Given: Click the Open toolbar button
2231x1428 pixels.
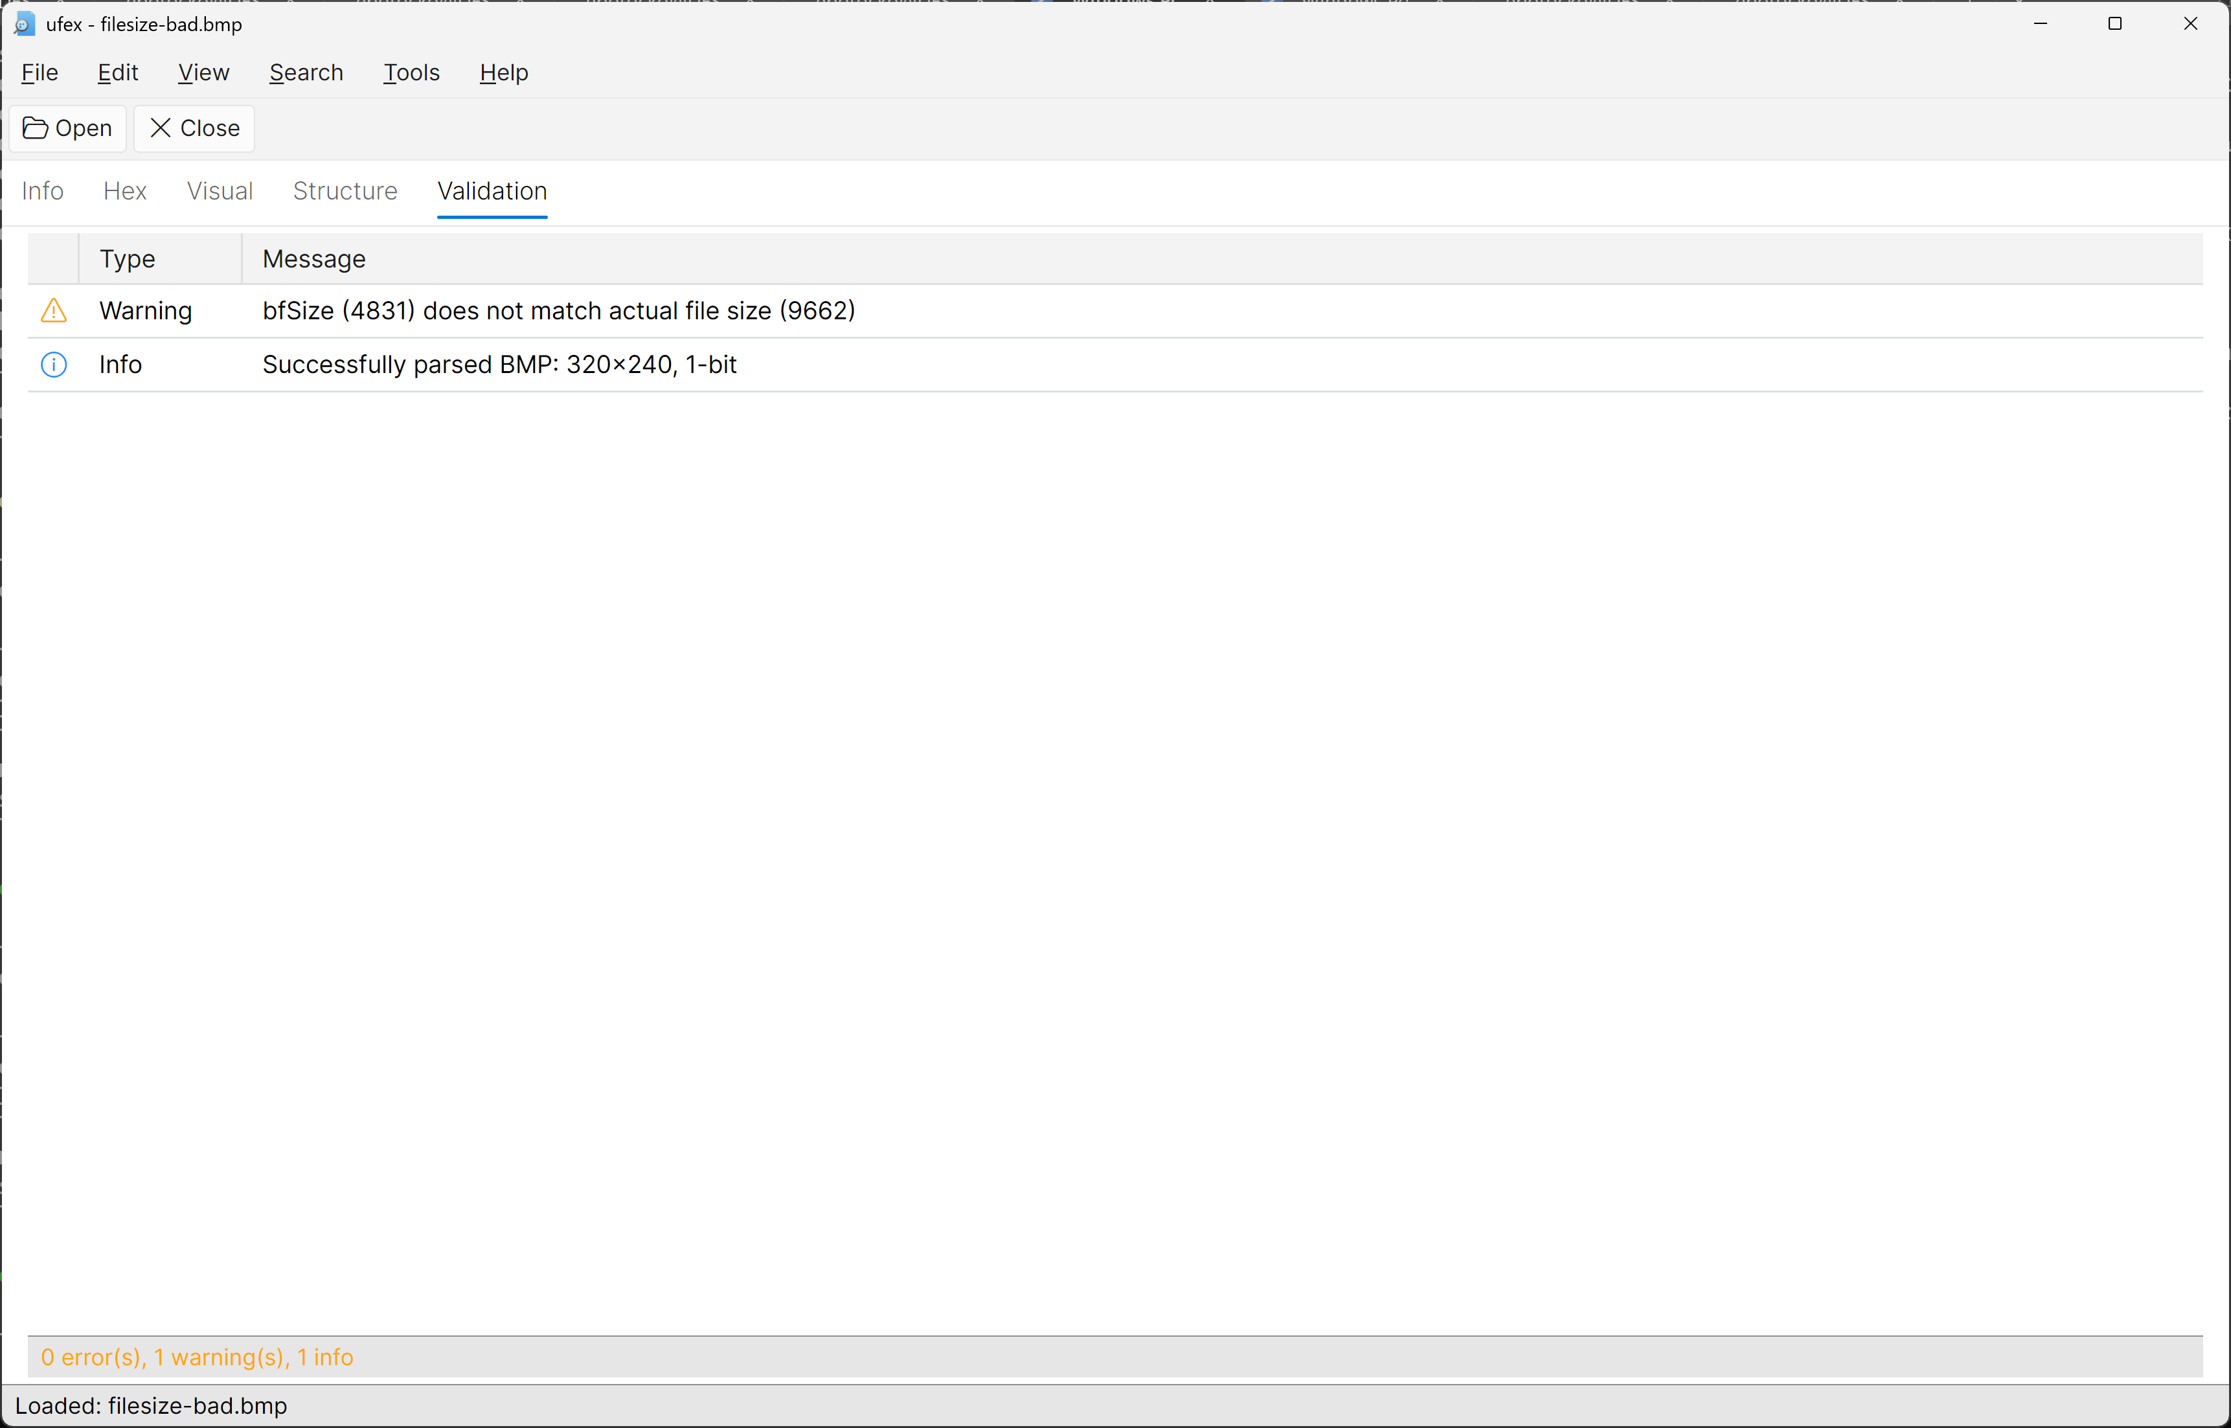Looking at the screenshot, I should 68,128.
